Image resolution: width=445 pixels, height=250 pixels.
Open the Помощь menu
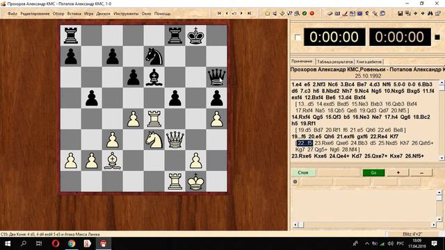click(162, 14)
